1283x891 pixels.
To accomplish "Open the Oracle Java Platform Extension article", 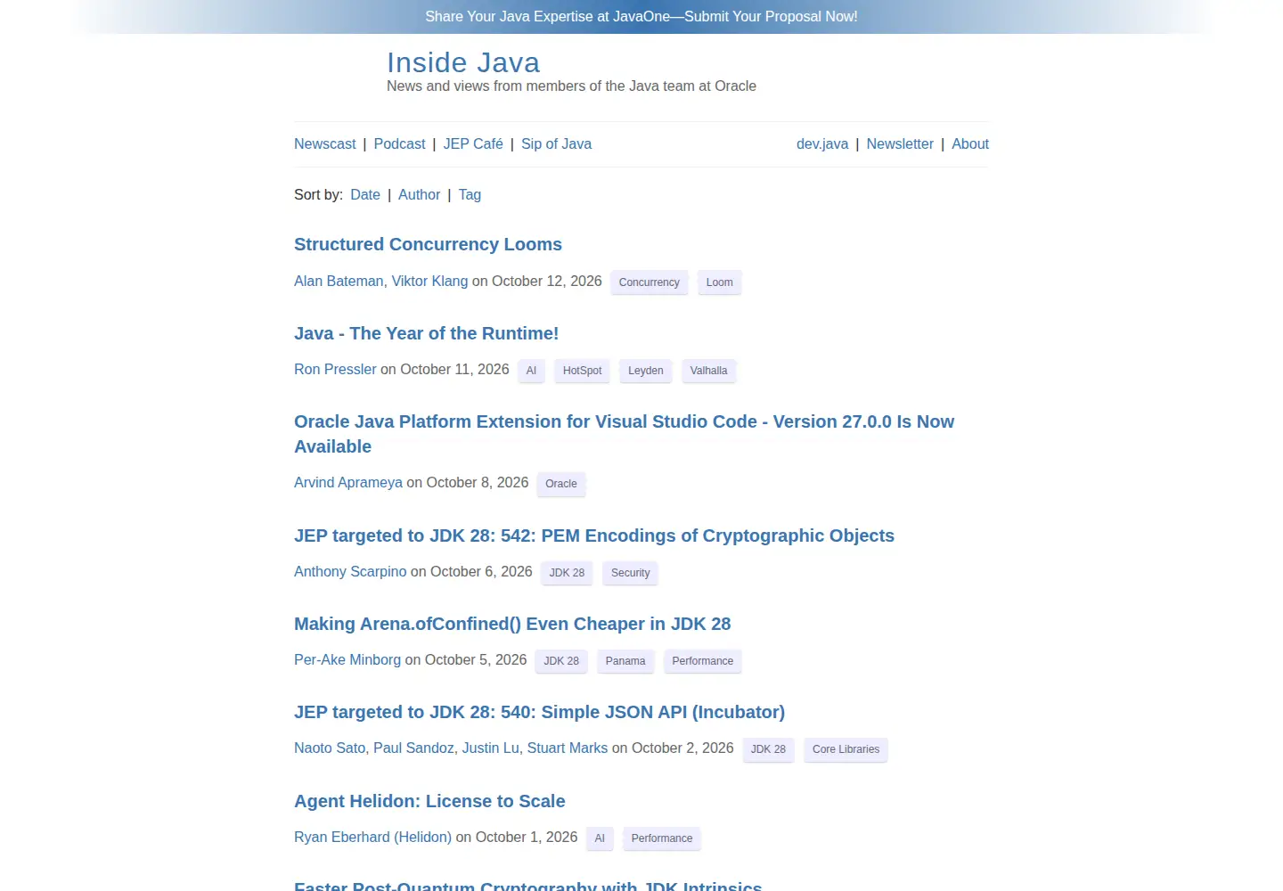I will click(x=624, y=434).
